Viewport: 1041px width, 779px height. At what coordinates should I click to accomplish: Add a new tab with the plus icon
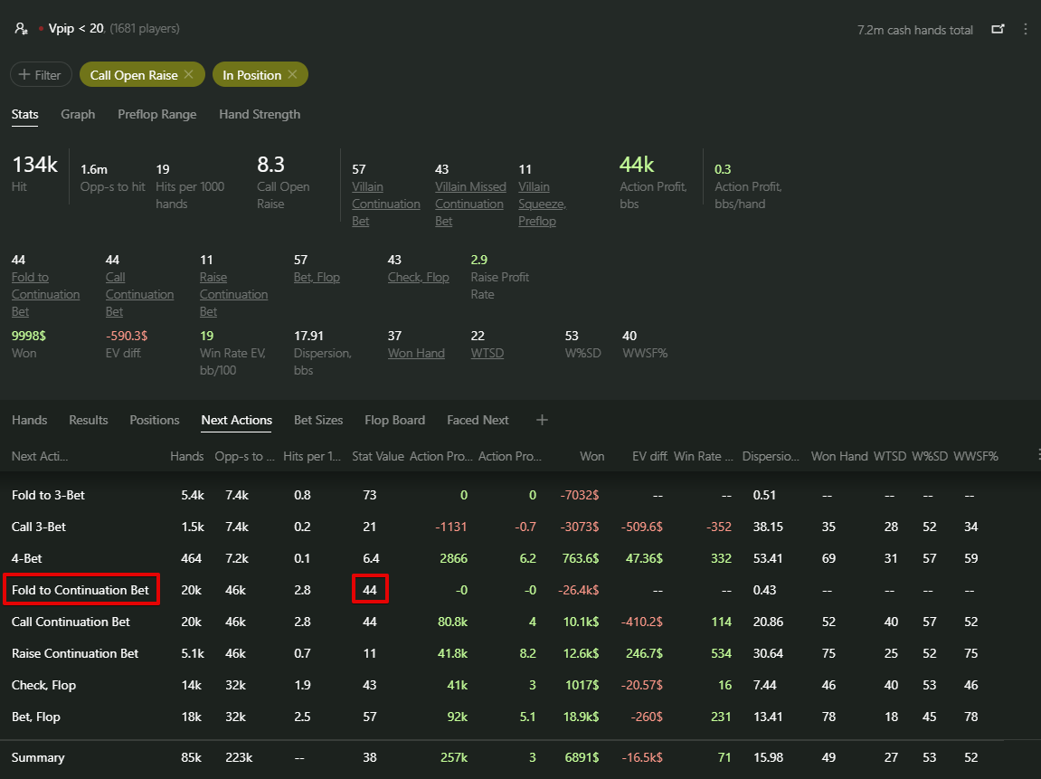[542, 420]
